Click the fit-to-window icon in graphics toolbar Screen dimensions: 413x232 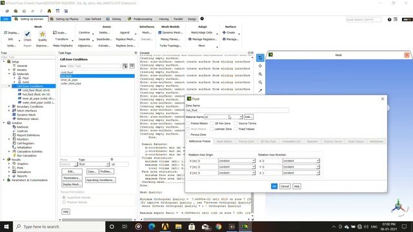coord(260,66)
